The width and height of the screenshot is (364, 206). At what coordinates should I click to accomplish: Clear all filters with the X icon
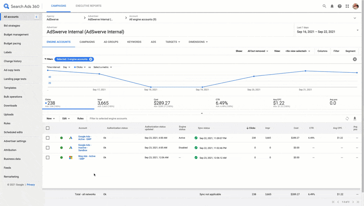(x=355, y=59)
